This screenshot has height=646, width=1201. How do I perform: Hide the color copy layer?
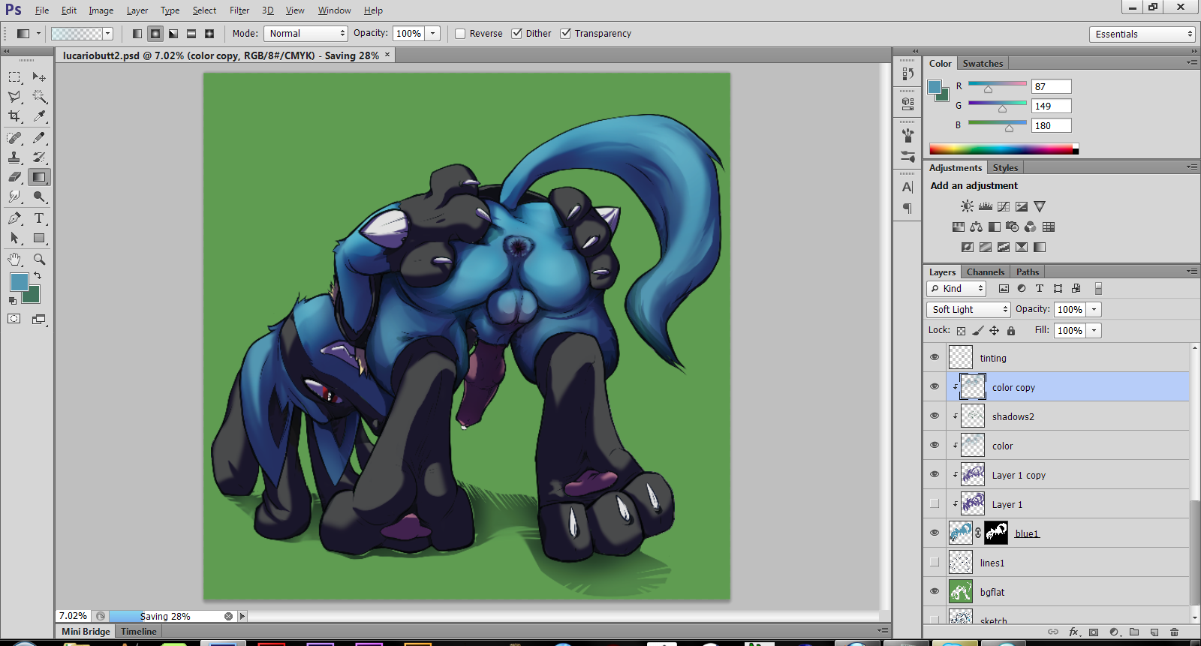coord(935,387)
